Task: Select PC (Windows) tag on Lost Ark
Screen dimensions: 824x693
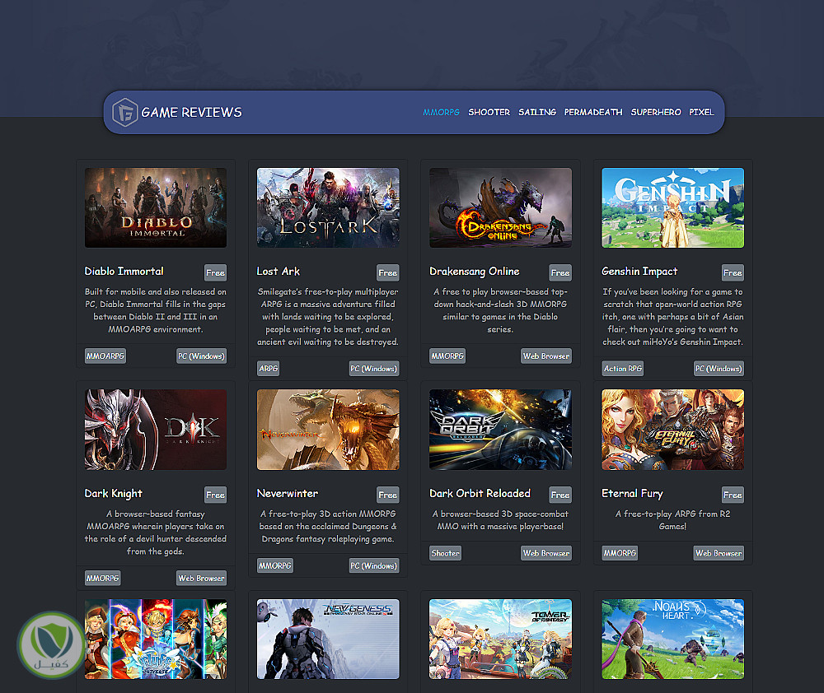Action: (374, 369)
